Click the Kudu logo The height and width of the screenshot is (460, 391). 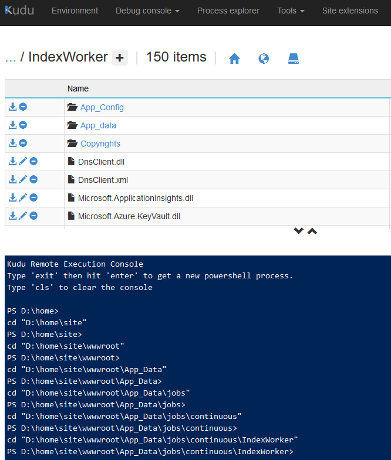click(19, 11)
